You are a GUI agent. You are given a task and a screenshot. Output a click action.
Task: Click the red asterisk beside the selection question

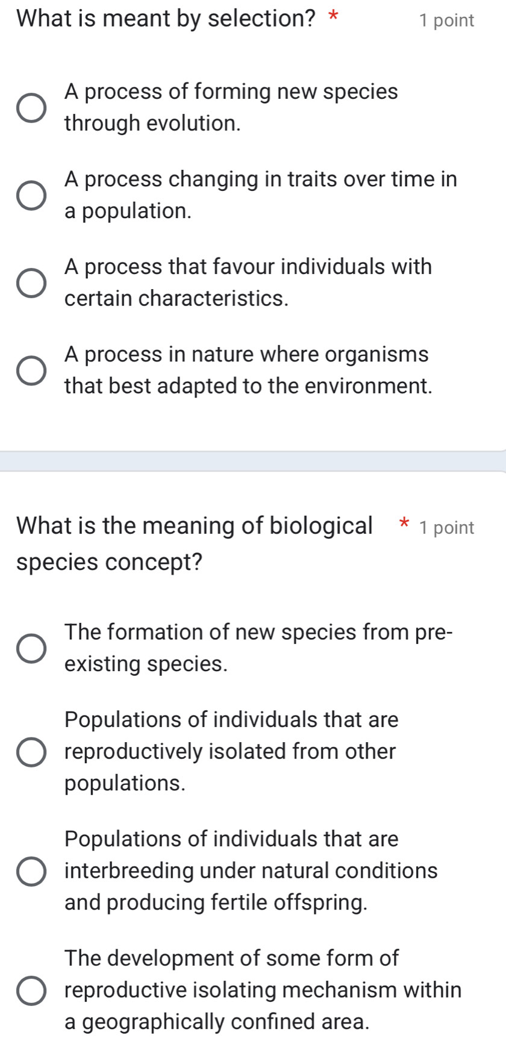pos(335,19)
